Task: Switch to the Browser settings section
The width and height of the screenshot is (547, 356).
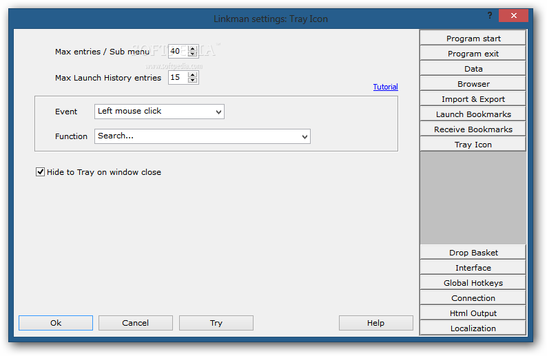Action: 473,84
